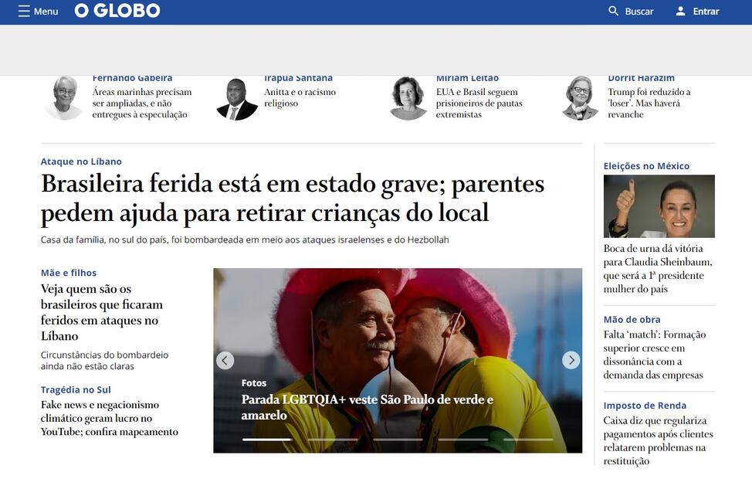The height and width of the screenshot is (479, 752).
Task: Click the O Globo logo
Action: tap(117, 11)
